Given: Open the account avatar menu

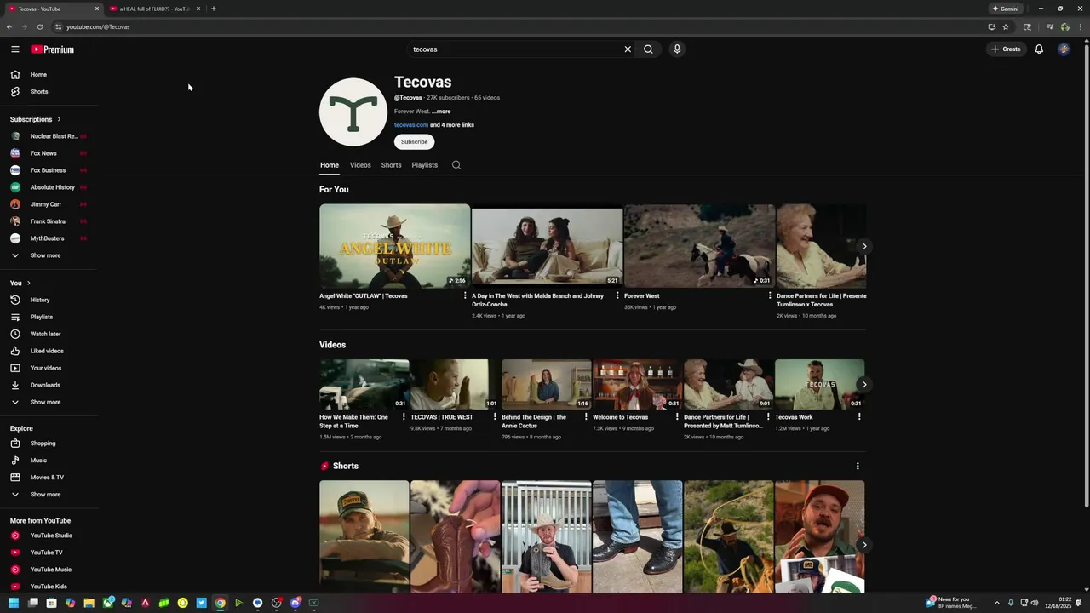Looking at the screenshot, I should (1064, 49).
